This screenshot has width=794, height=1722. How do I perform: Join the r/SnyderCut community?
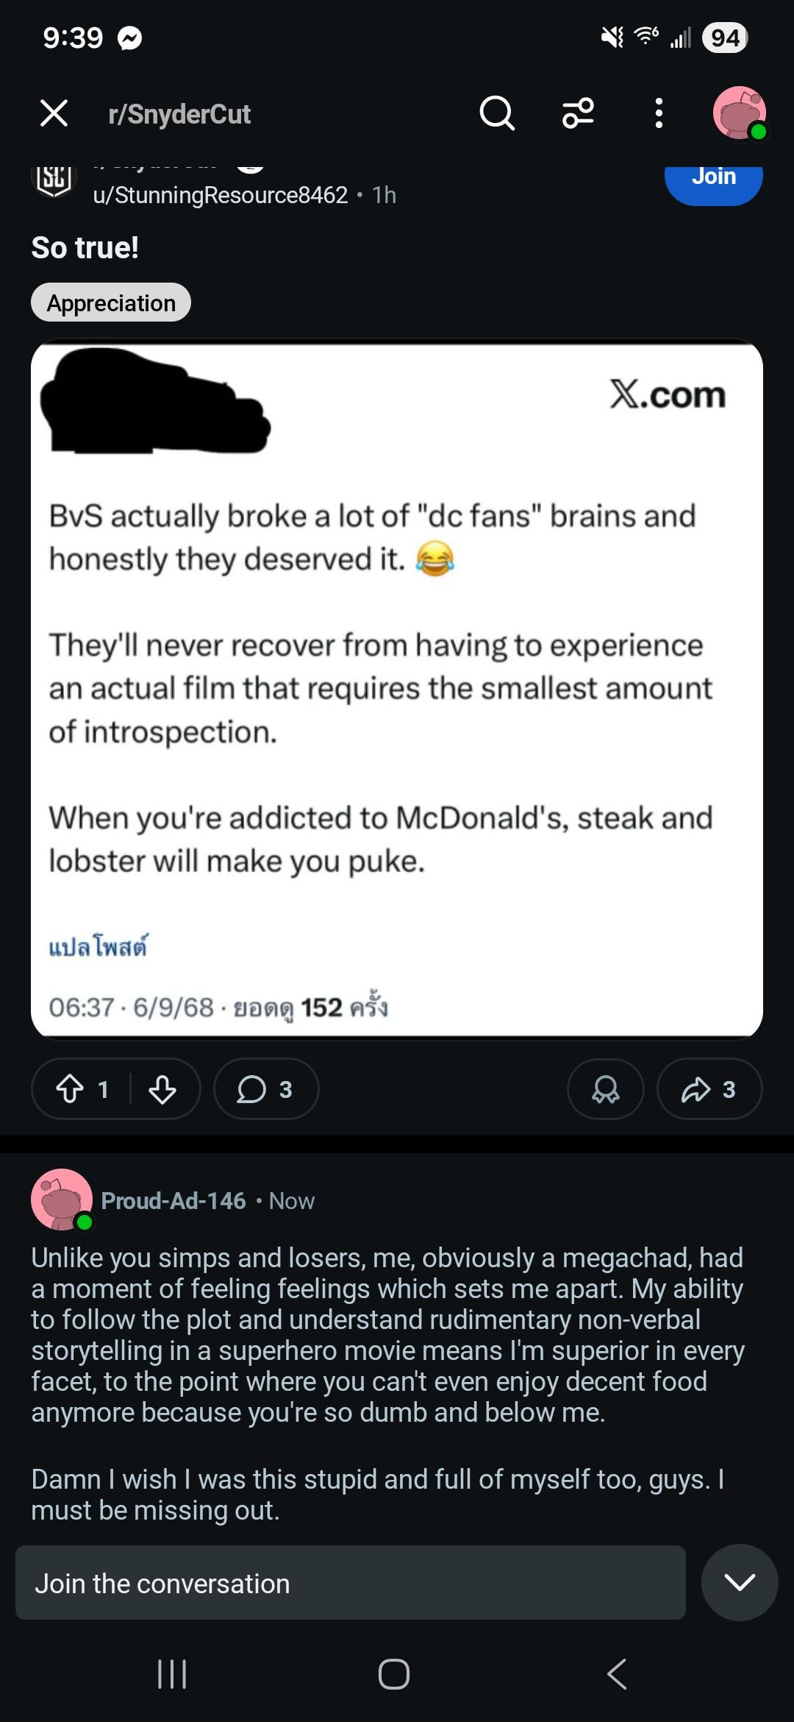click(x=713, y=179)
